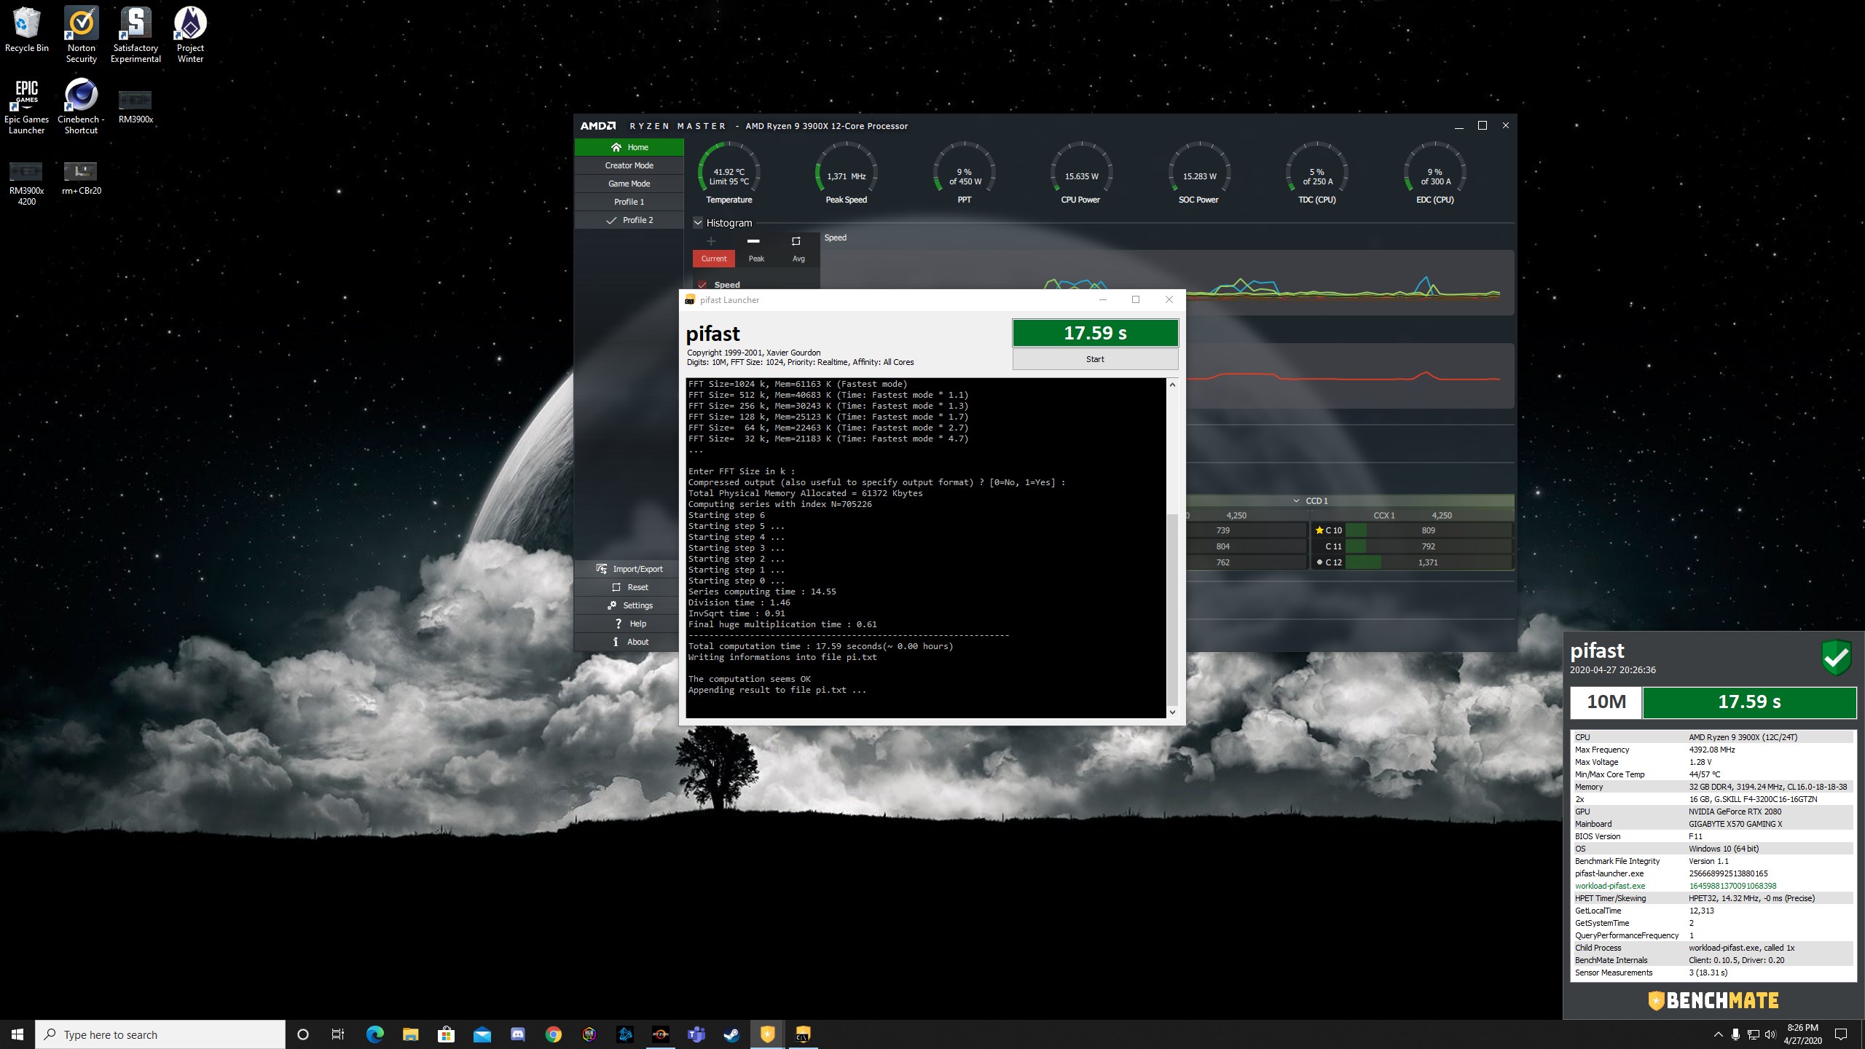Click the Current histogram mode button

pos(714,259)
